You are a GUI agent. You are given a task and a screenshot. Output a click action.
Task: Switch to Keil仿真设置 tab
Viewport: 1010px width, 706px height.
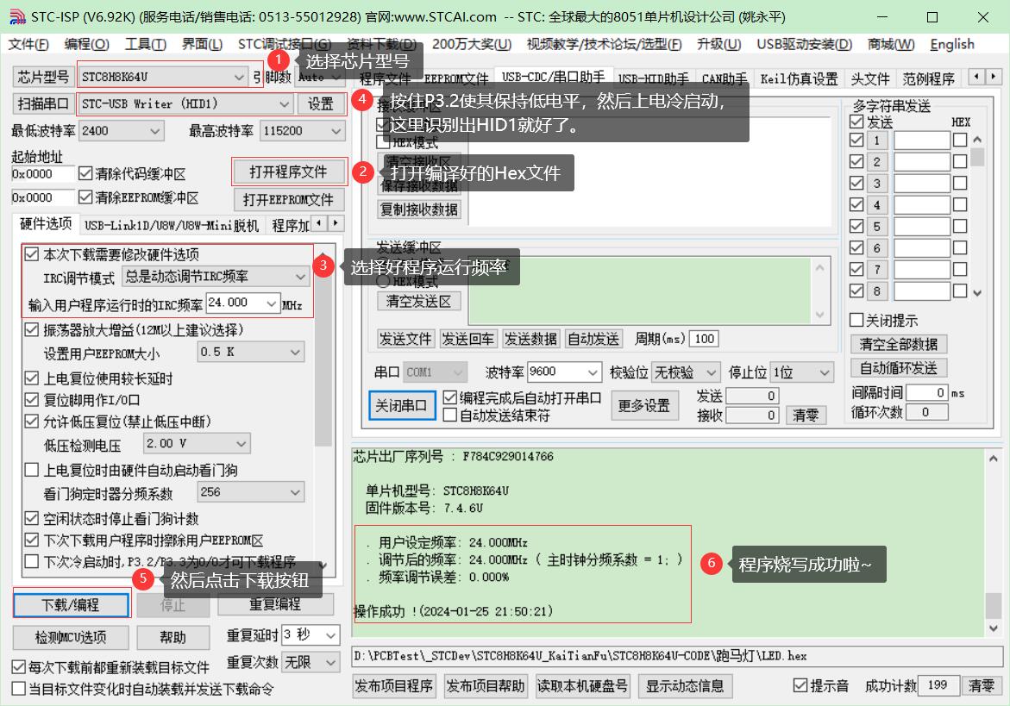tap(799, 79)
